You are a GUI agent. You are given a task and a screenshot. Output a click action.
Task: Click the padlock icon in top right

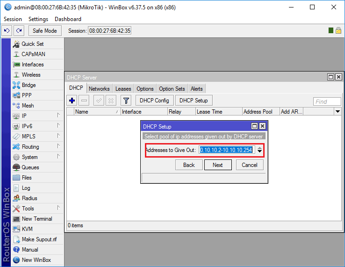[x=338, y=30]
